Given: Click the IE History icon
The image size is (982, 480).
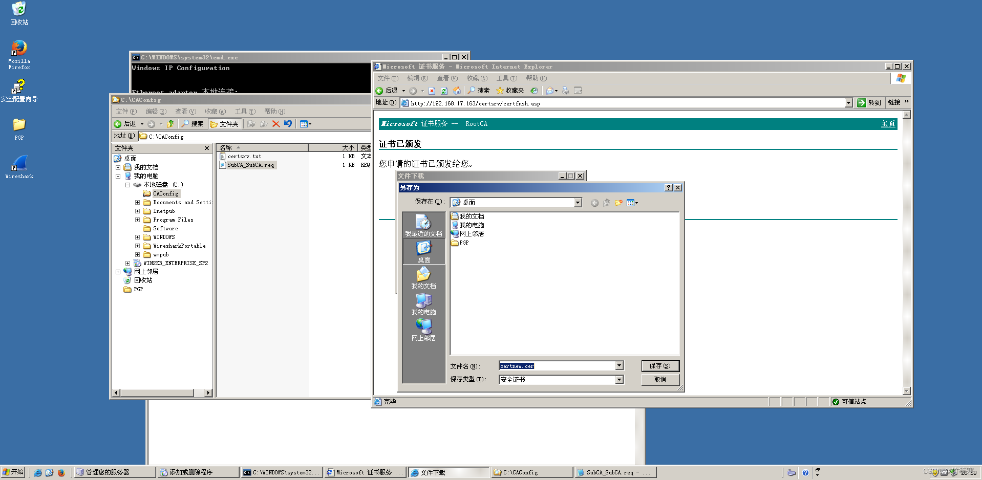Looking at the screenshot, I should 534,91.
